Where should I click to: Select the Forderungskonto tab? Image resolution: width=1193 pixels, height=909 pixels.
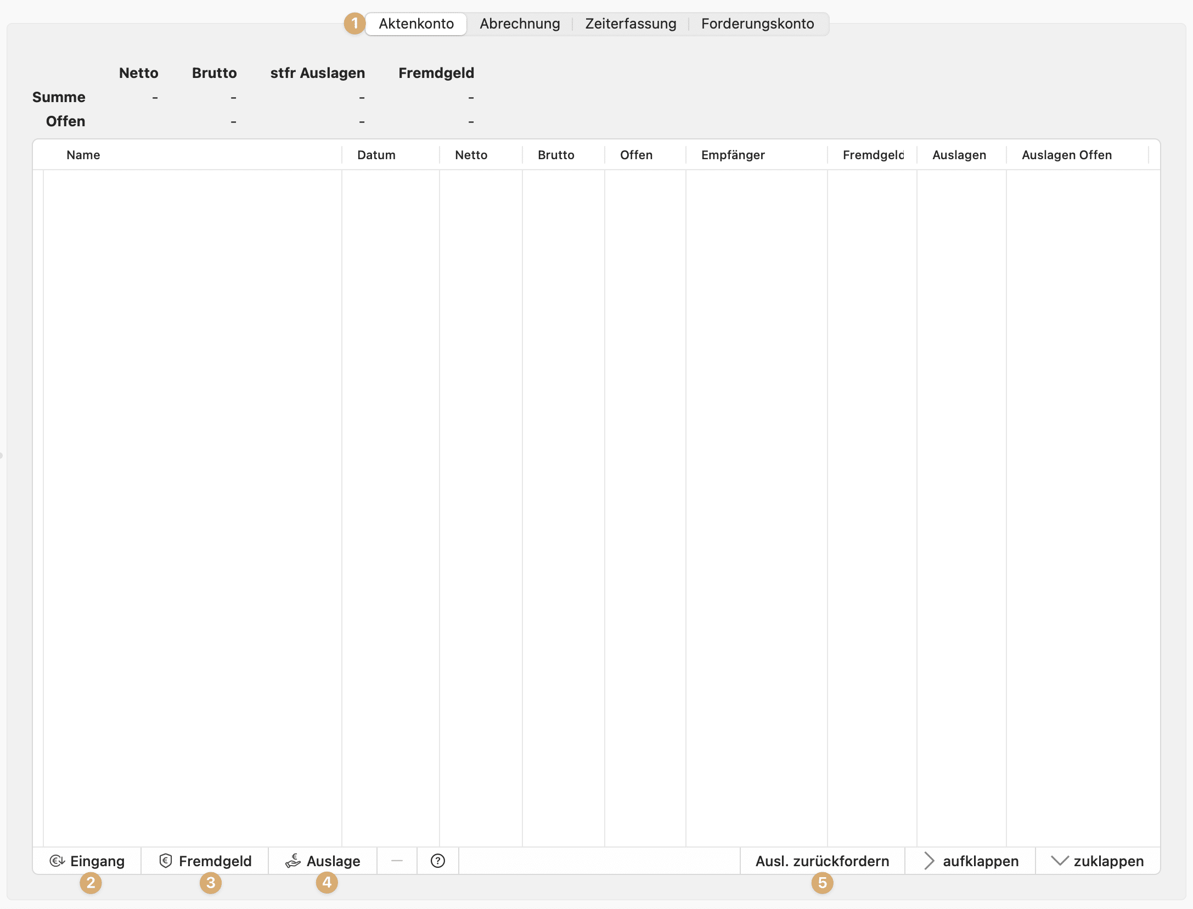(x=757, y=24)
